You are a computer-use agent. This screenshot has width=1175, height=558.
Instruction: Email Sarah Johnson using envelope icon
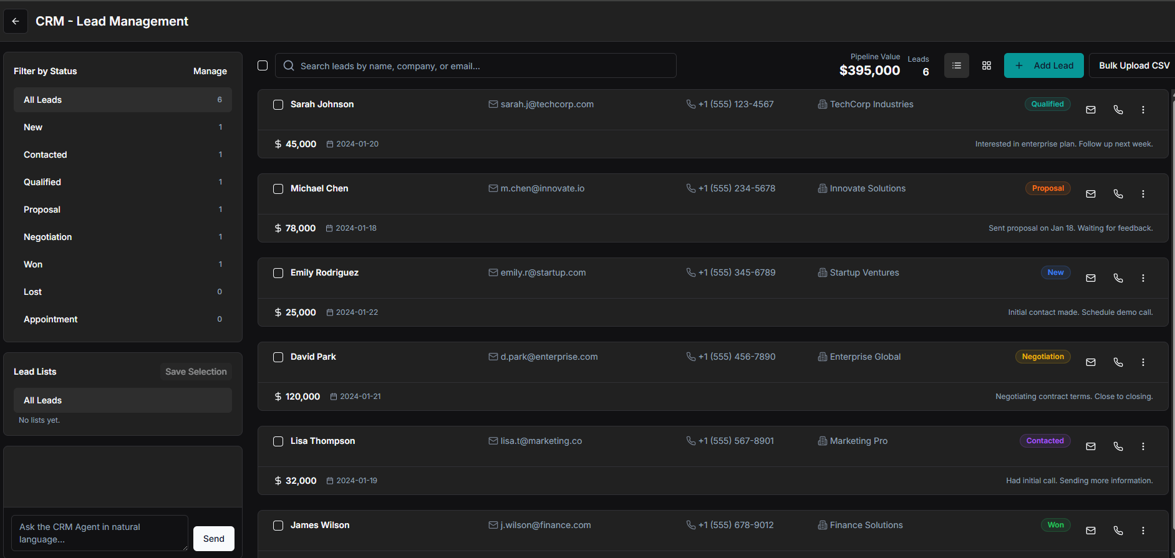click(x=1090, y=110)
